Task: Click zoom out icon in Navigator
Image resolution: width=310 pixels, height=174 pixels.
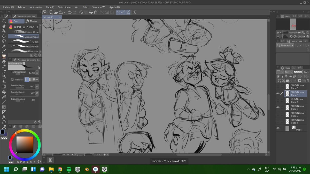Action: click(x=291, y=33)
